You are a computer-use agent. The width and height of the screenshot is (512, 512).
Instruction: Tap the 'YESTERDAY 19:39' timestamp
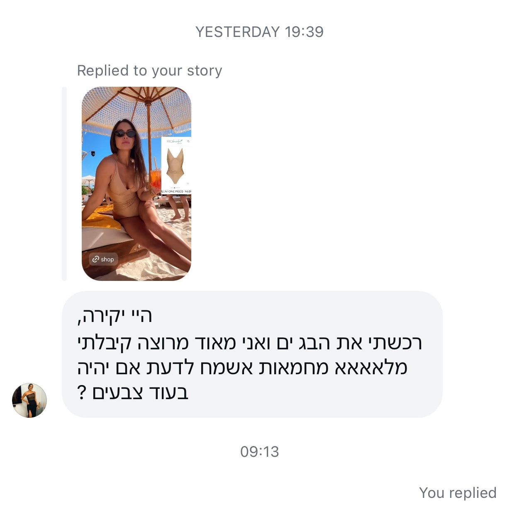pos(260,32)
